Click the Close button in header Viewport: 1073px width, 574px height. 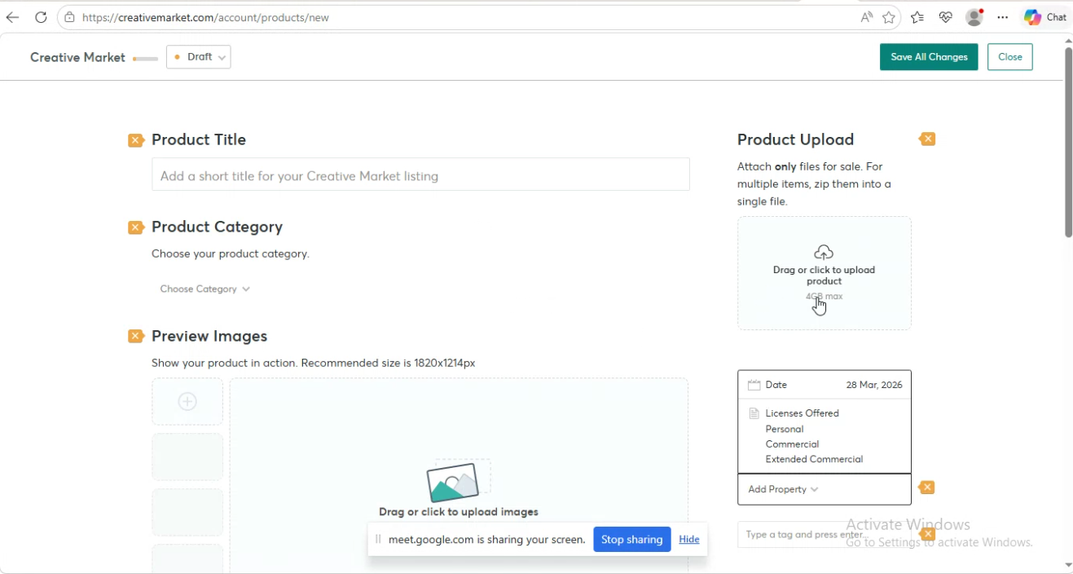pos(1009,57)
